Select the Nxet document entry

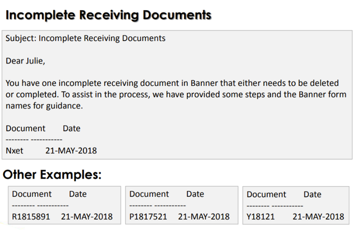(x=15, y=151)
